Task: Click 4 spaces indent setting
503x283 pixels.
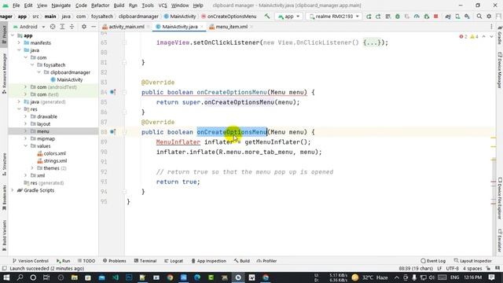Action: 472,268
